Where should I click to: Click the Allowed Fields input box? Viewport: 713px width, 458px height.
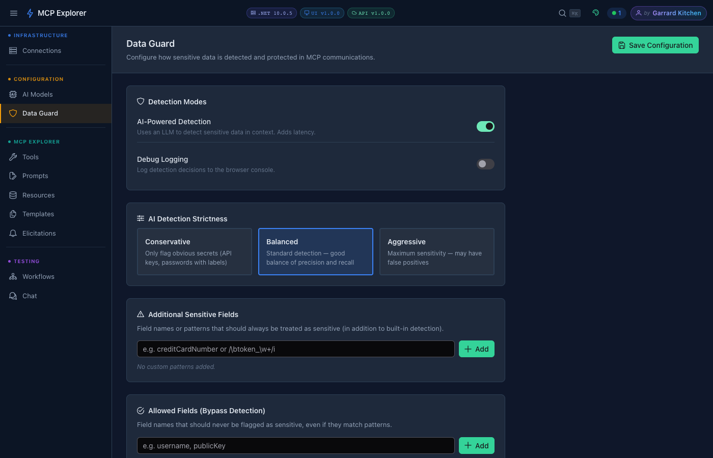tap(295, 445)
